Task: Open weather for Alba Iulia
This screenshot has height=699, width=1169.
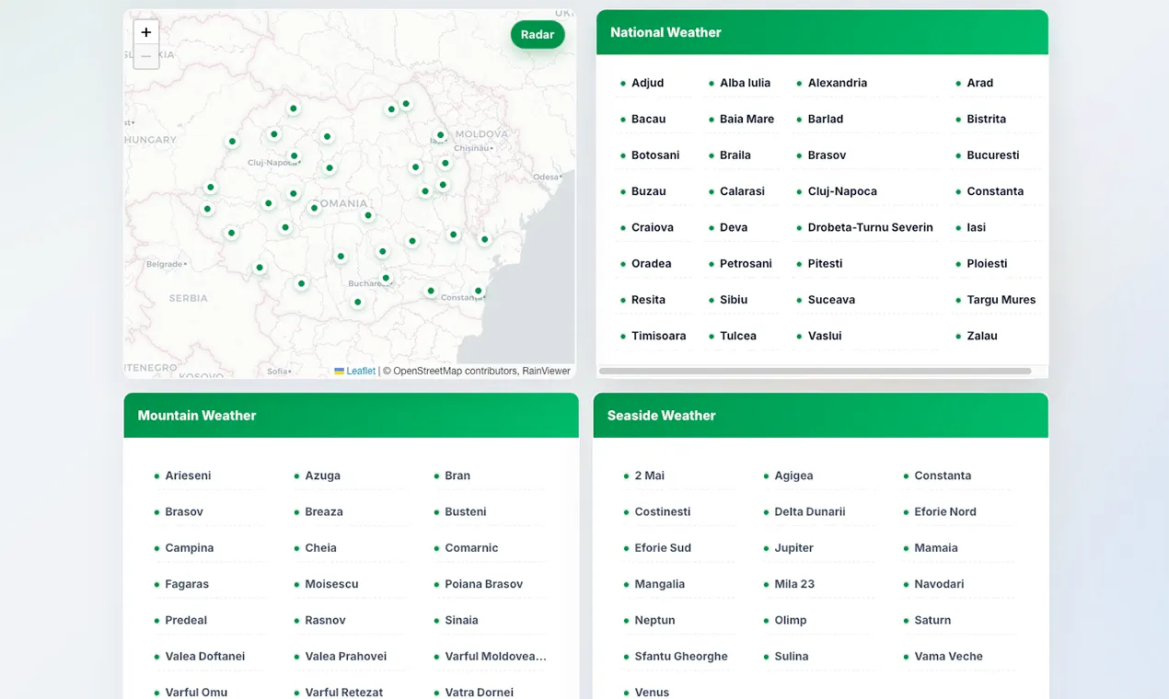Action: [745, 83]
